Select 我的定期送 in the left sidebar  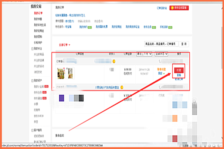(39, 31)
